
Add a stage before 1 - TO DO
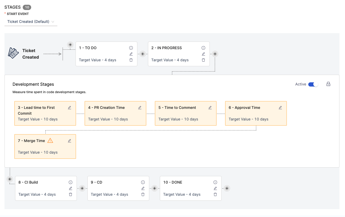[70, 45]
